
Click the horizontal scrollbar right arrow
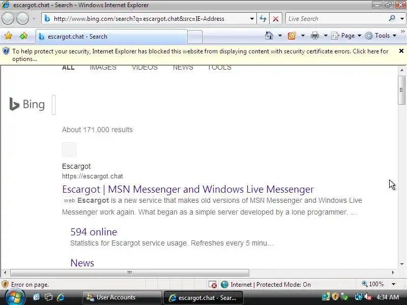tap(393, 272)
